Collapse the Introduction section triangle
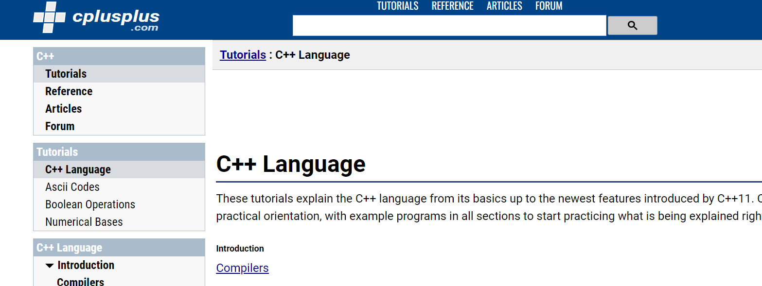Viewport: 762px width, 286px height. coord(49,266)
